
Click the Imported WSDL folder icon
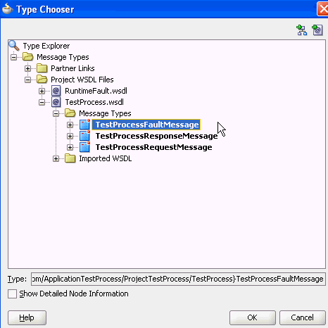(70, 158)
